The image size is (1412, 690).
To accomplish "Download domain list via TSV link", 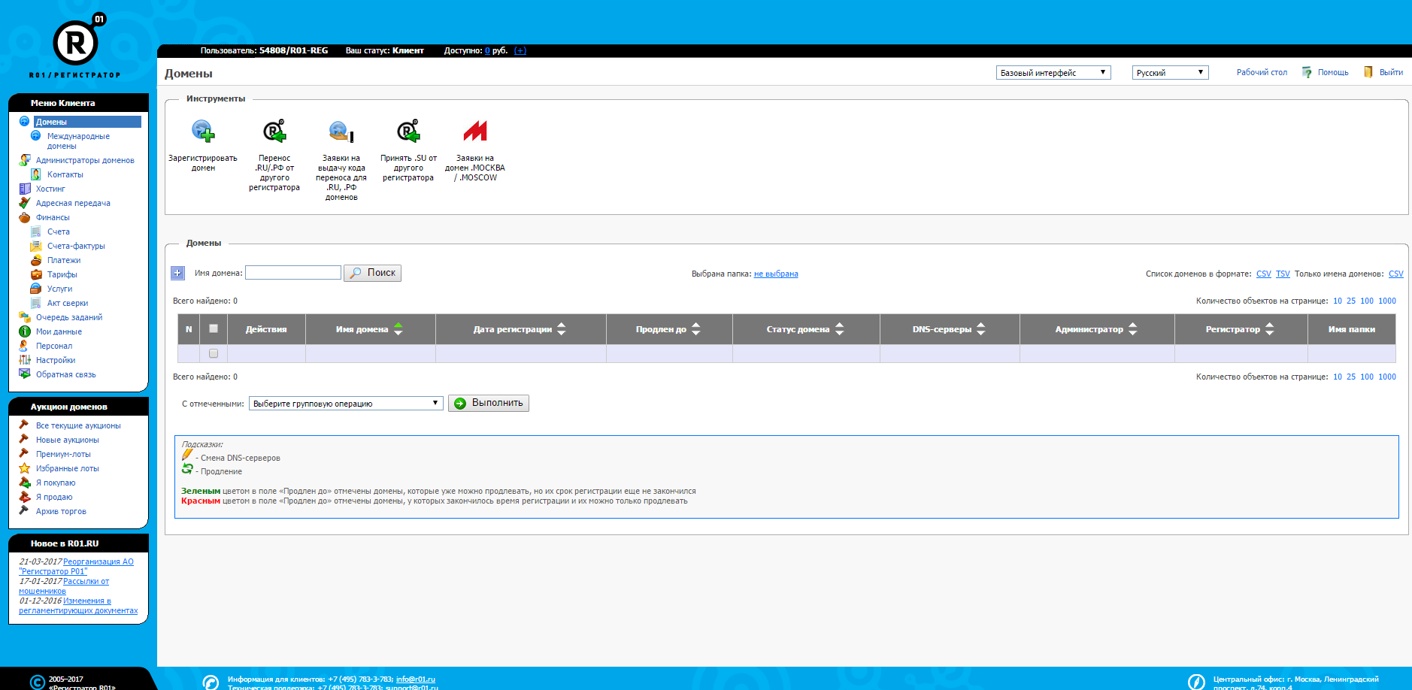I will (1283, 274).
